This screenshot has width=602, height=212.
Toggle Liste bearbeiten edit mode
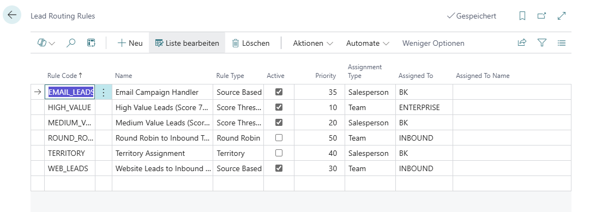[x=187, y=43]
